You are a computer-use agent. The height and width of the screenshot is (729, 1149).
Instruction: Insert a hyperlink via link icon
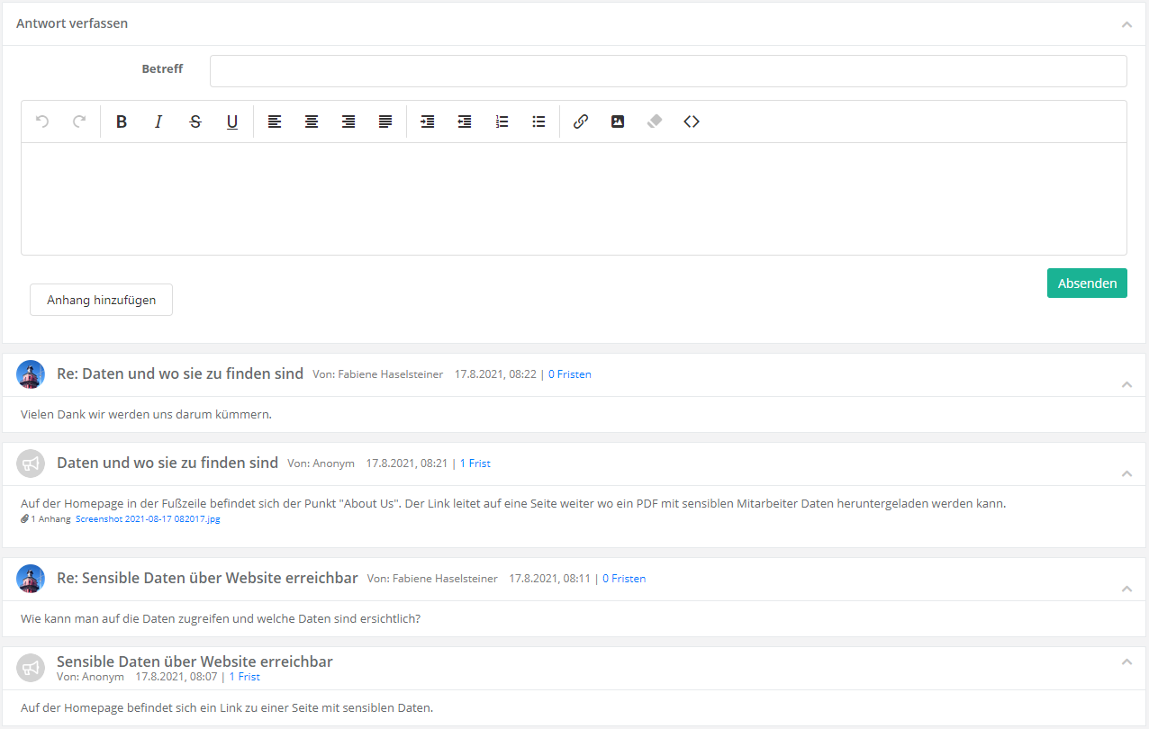(x=581, y=121)
